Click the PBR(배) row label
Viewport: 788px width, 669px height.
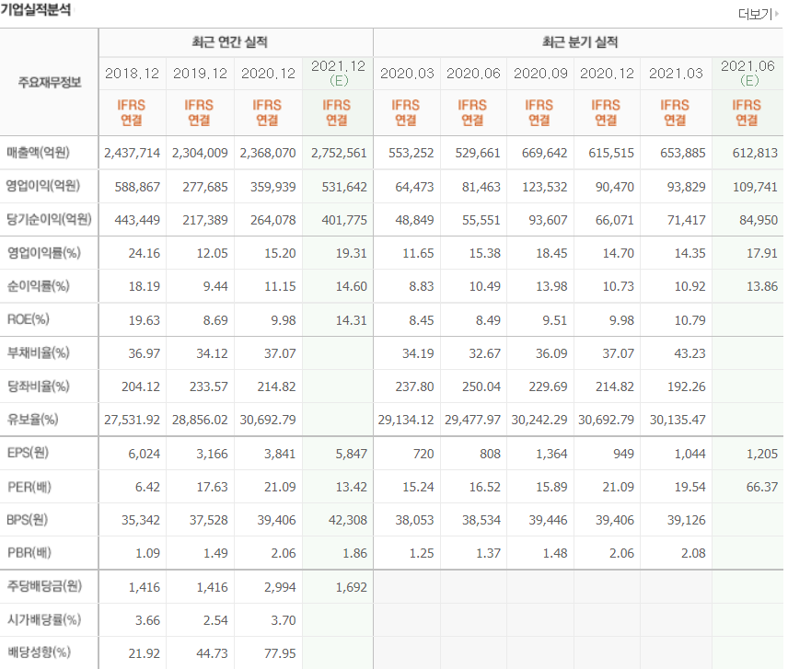pyautogui.click(x=29, y=553)
